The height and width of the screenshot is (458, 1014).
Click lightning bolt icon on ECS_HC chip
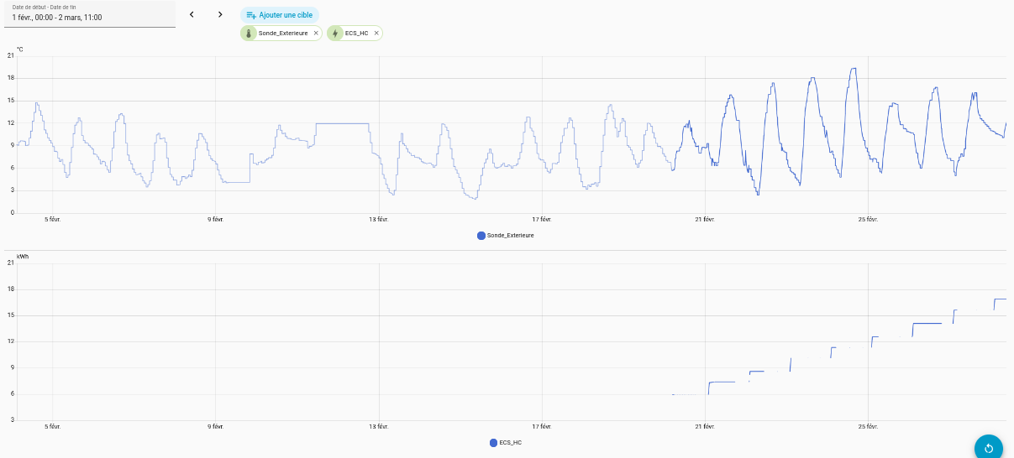pos(335,34)
